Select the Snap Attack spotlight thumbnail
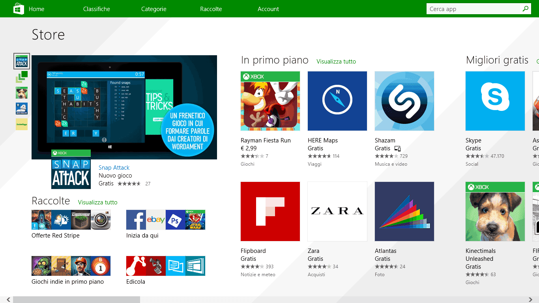Screen dimensions: 539x303 click(22, 61)
